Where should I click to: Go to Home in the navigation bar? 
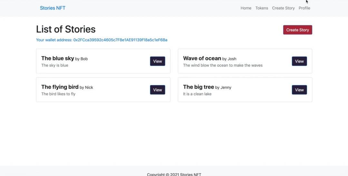[x=246, y=8]
